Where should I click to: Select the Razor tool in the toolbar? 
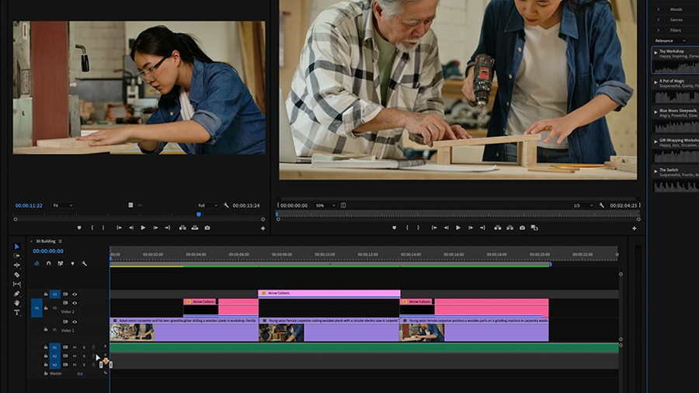pos(17,274)
